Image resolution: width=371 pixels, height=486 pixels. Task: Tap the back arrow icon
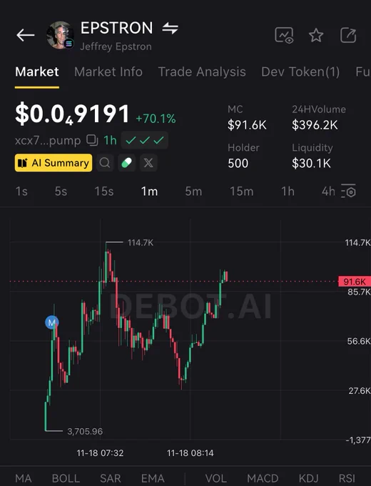click(26, 35)
